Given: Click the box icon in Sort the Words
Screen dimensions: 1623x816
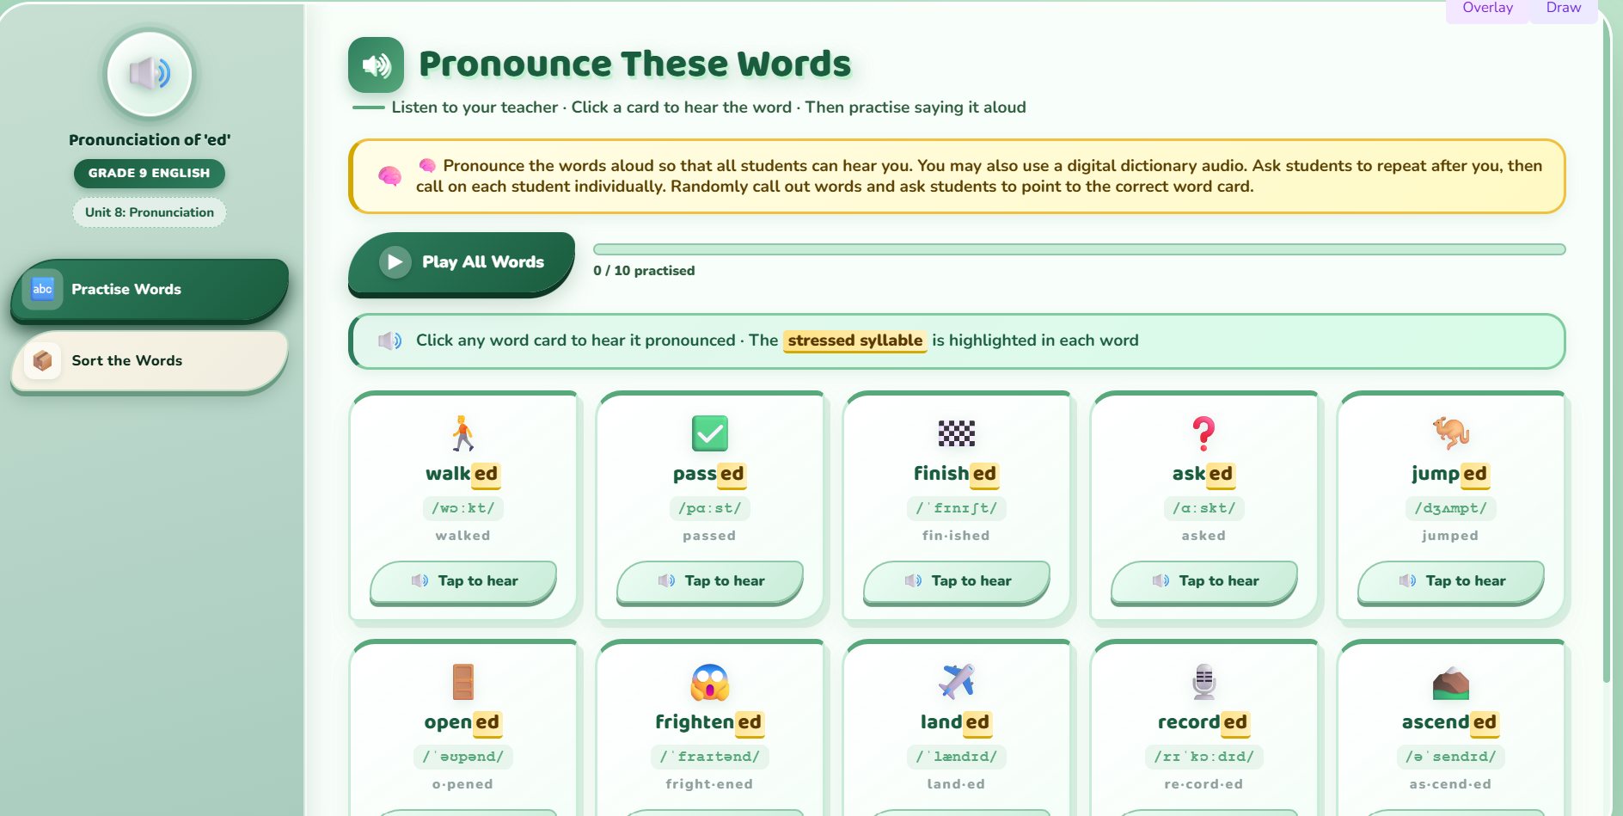Looking at the screenshot, I should (x=42, y=360).
